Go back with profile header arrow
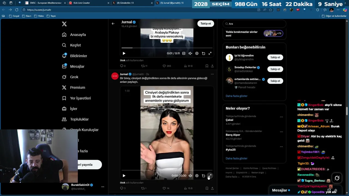 pyautogui.click(x=113, y=24)
